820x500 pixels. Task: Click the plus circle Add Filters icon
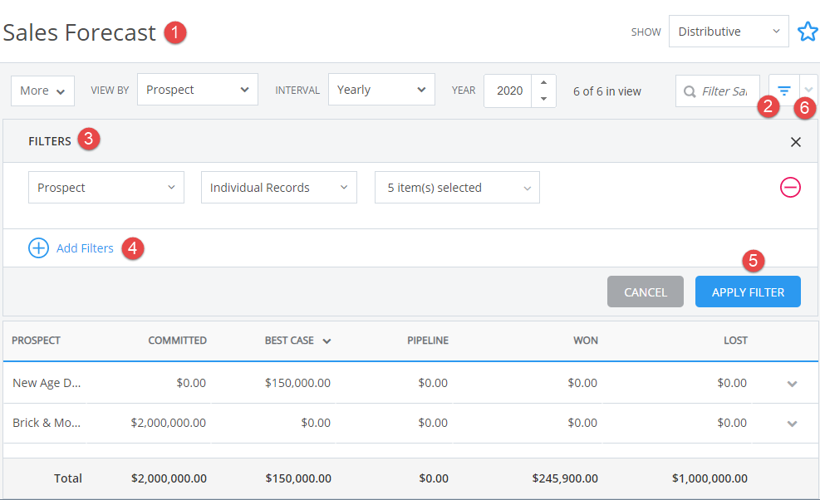[38, 248]
